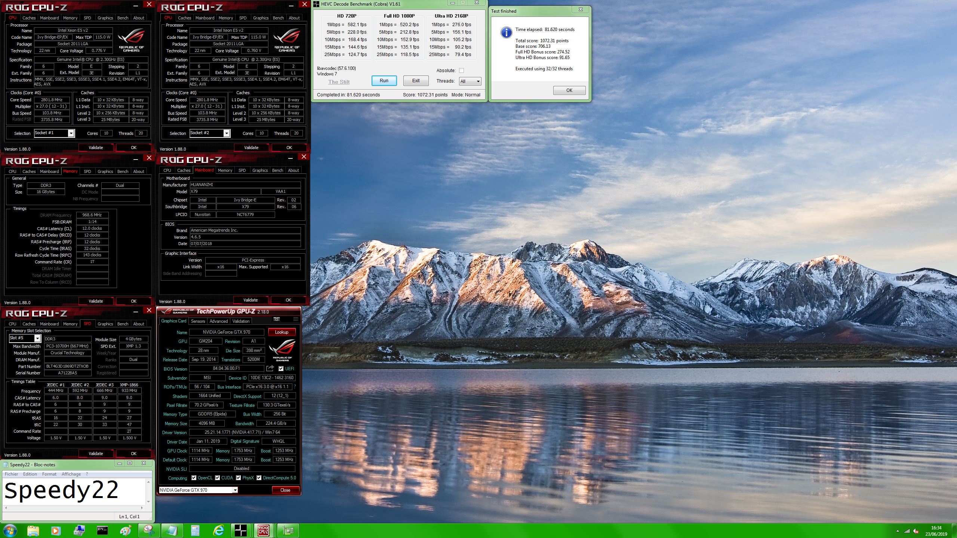This screenshot has width=957, height=538.
Task: Toggle the PhysX checkbox
Action: click(238, 477)
